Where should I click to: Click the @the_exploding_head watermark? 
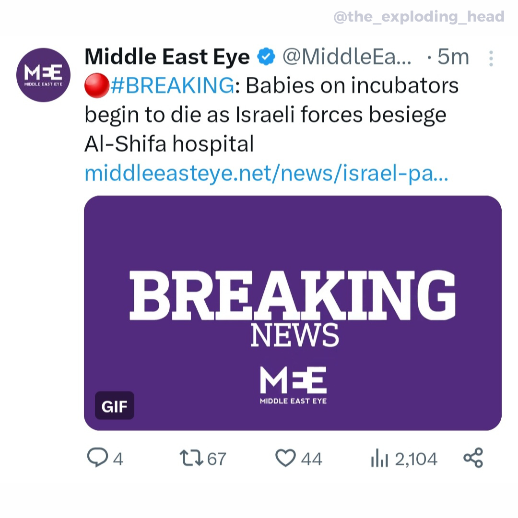click(419, 17)
